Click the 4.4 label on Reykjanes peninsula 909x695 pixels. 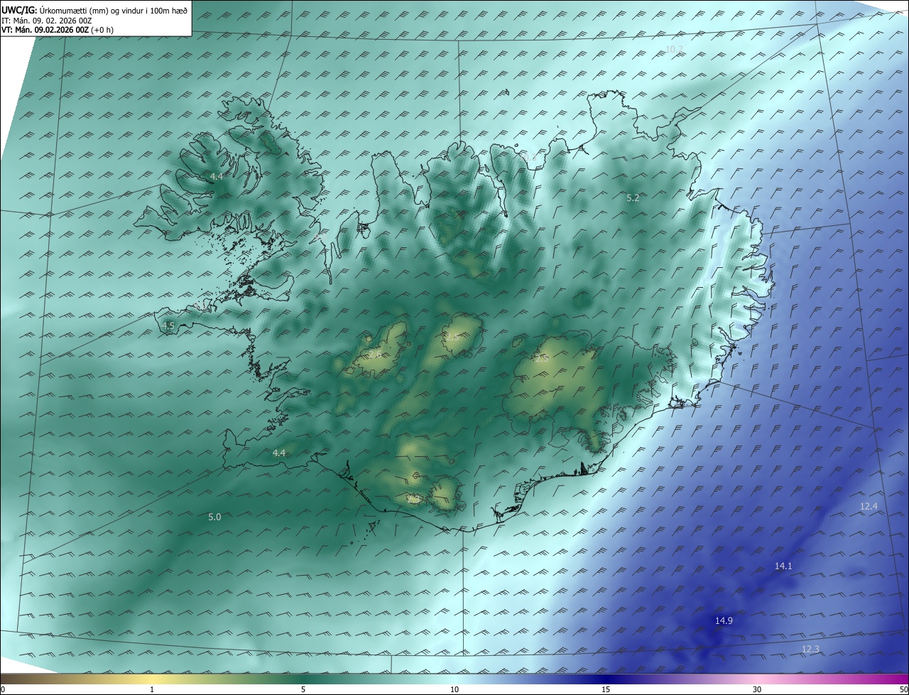(x=279, y=453)
